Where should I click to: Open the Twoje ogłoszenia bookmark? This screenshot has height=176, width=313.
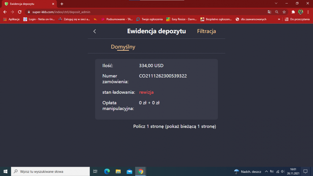point(150,19)
